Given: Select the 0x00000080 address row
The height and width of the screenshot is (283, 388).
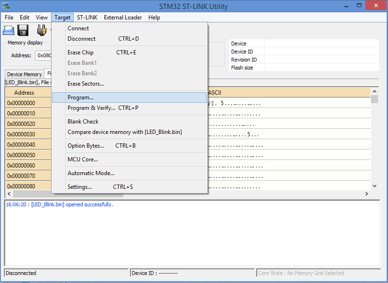Looking at the screenshot, I should 28,186.
